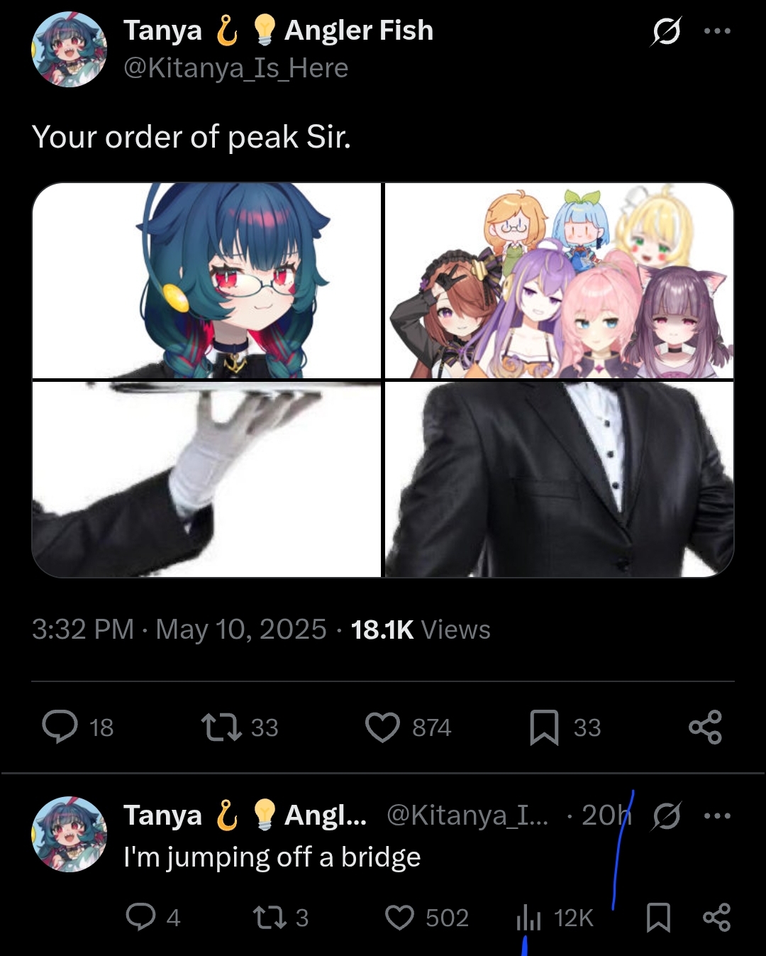Image resolution: width=766 pixels, height=956 pixels.
Task: Bookmark the main post with 33 bookmarks
Action: click(x=544, y=727)
